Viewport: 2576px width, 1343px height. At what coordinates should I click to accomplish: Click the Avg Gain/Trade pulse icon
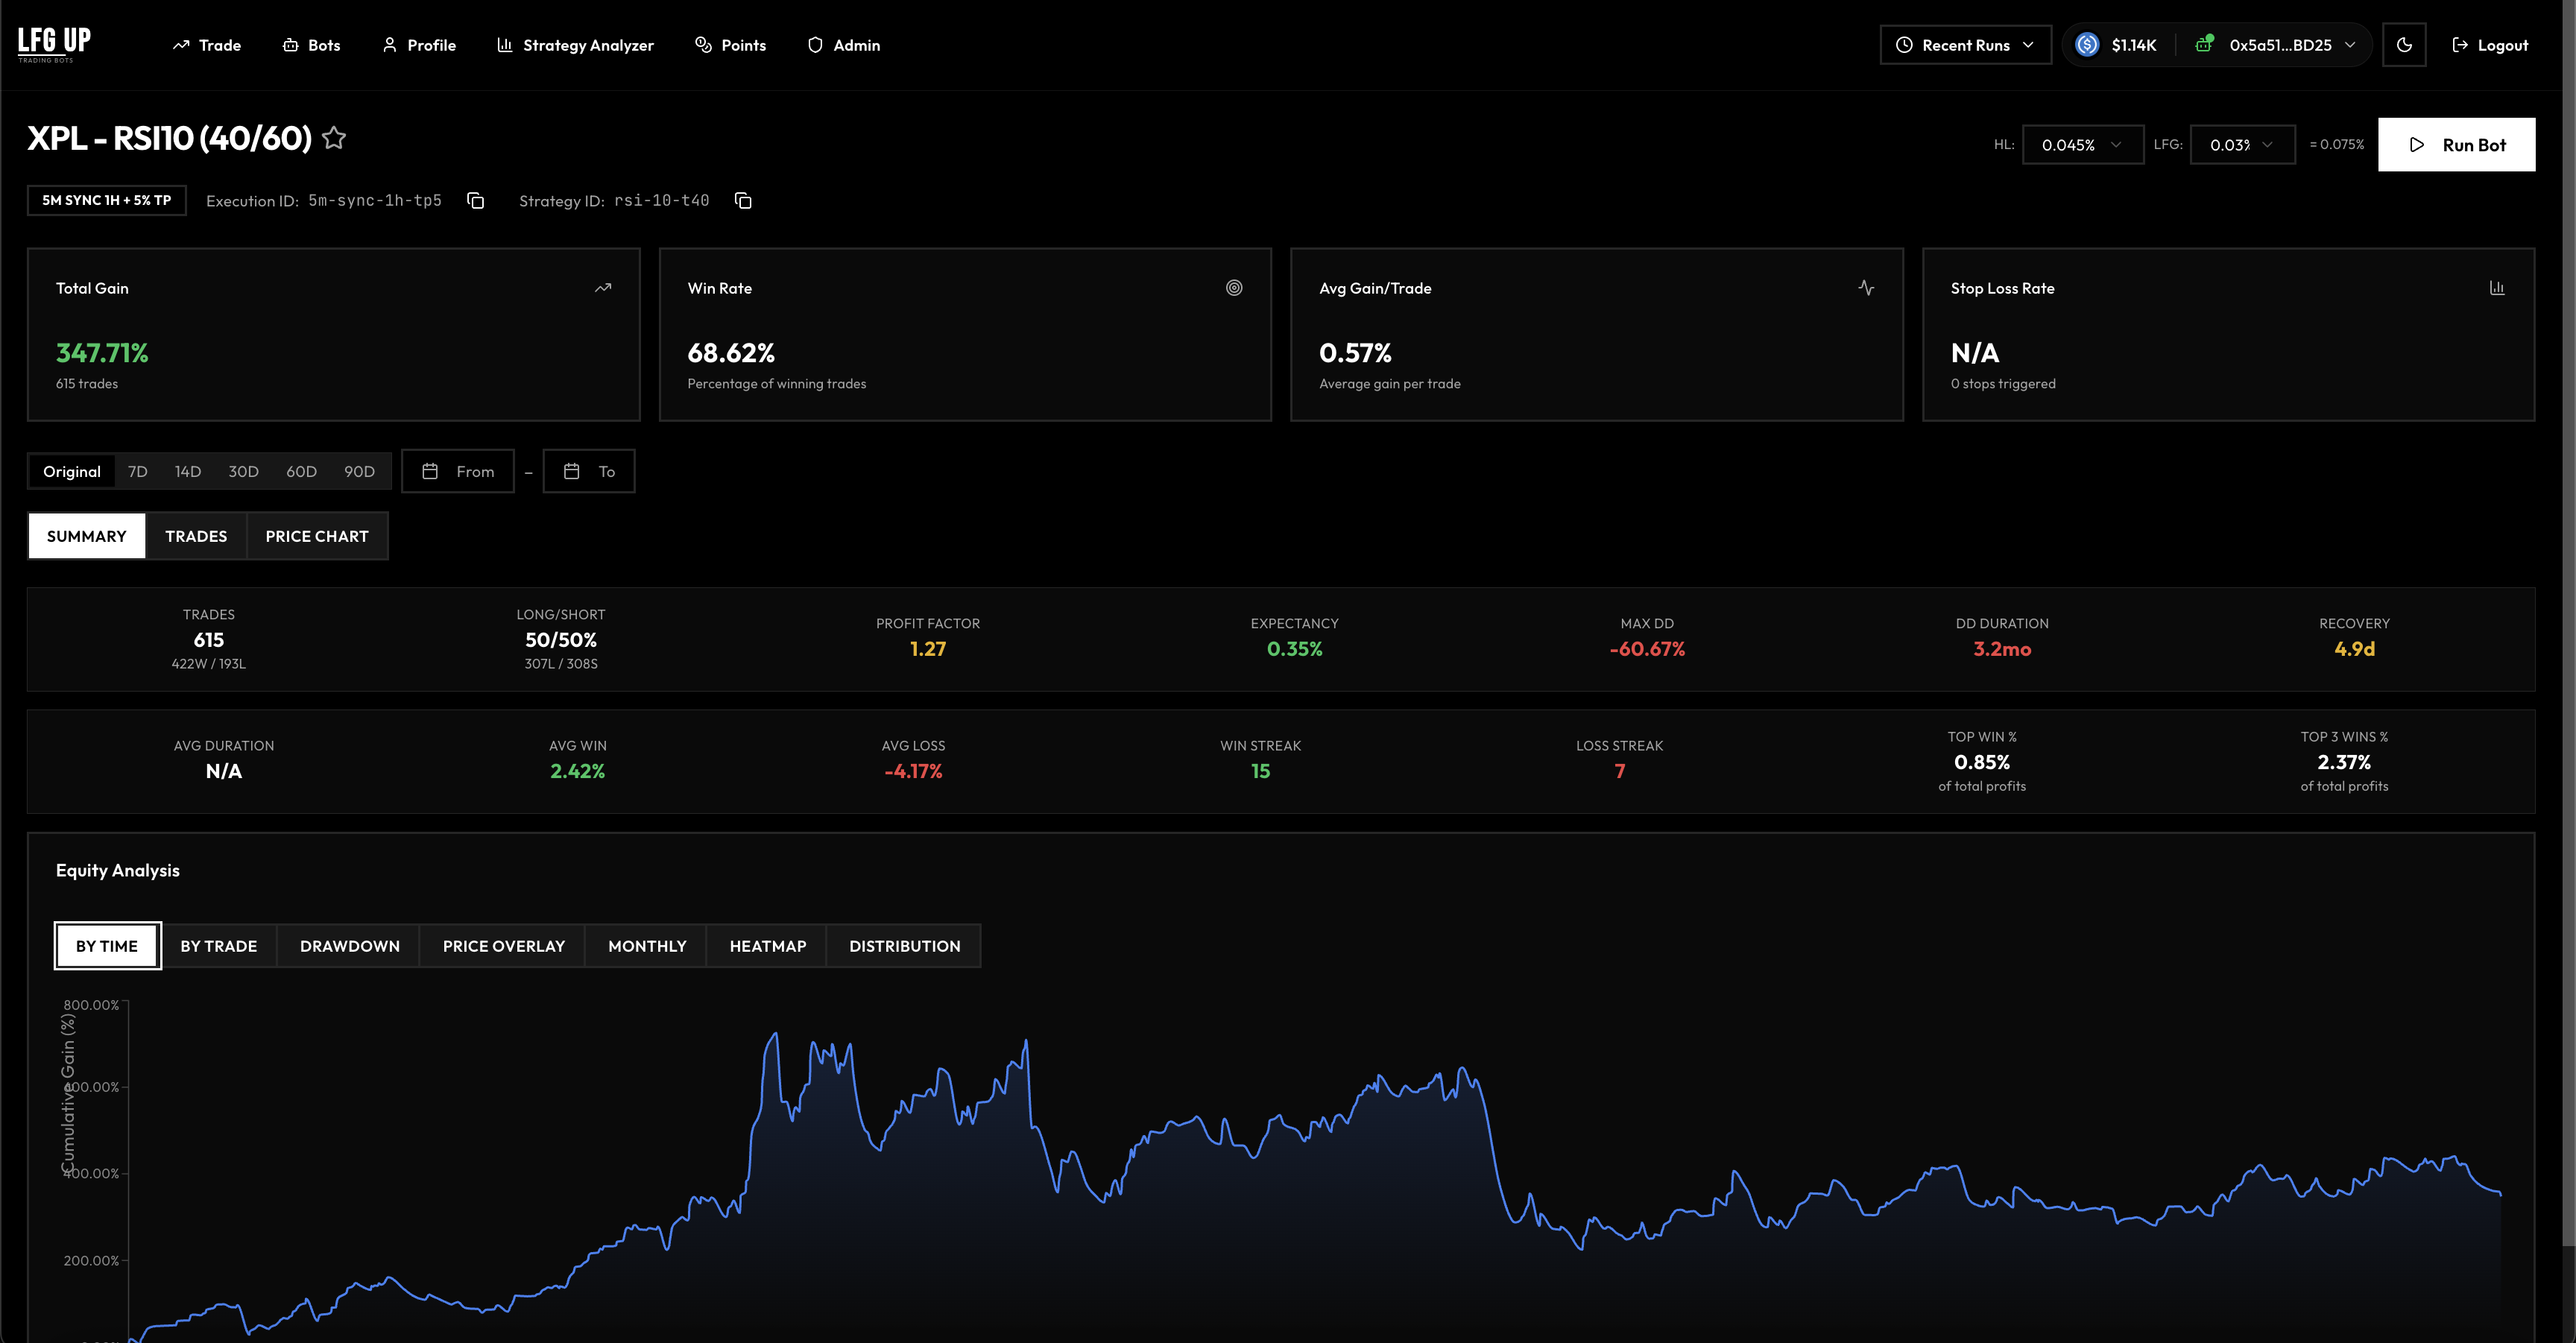[x=1866, y=288]
